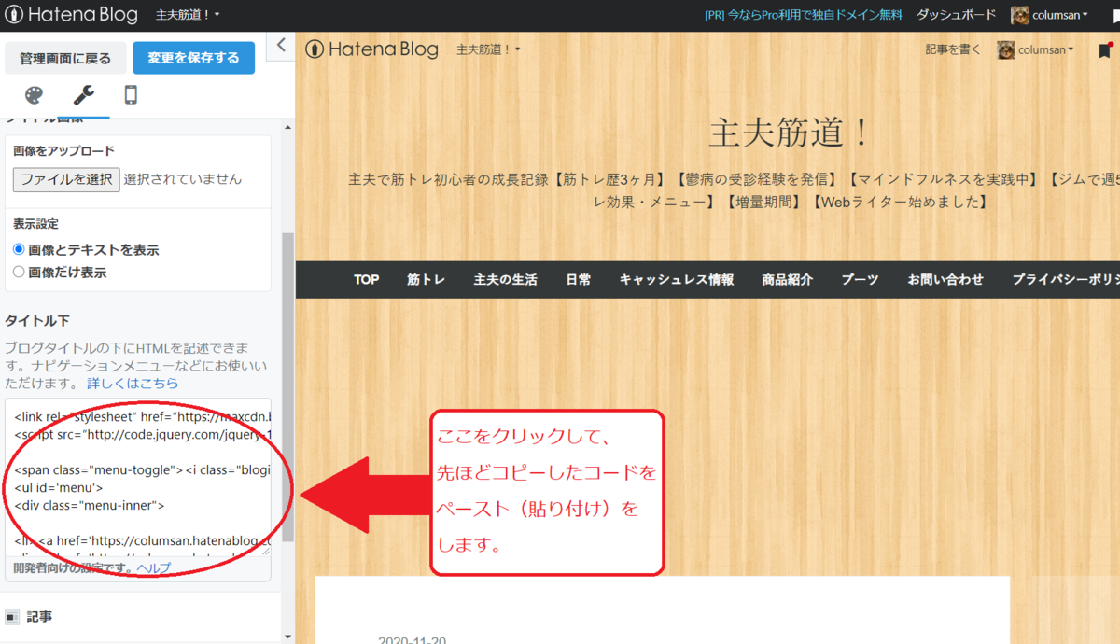This screenshot has width=1120, height=644.
Task: Open 日常 navigation menu item
Action: click(579, 280)
